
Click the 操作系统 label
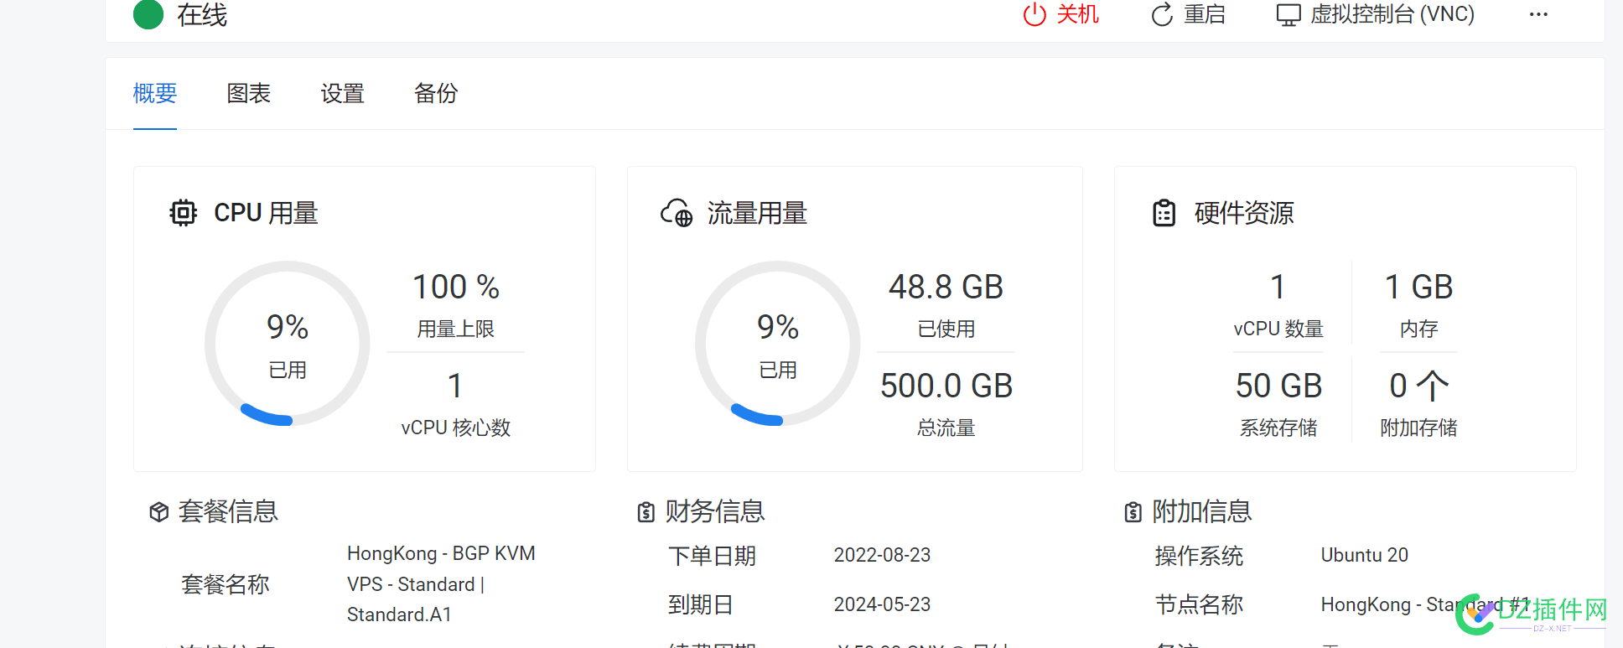point(1199,556)
